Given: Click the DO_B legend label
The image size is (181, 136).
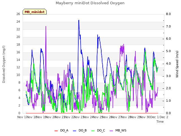Looking at the screenshot, I should (x=83, y=130).
